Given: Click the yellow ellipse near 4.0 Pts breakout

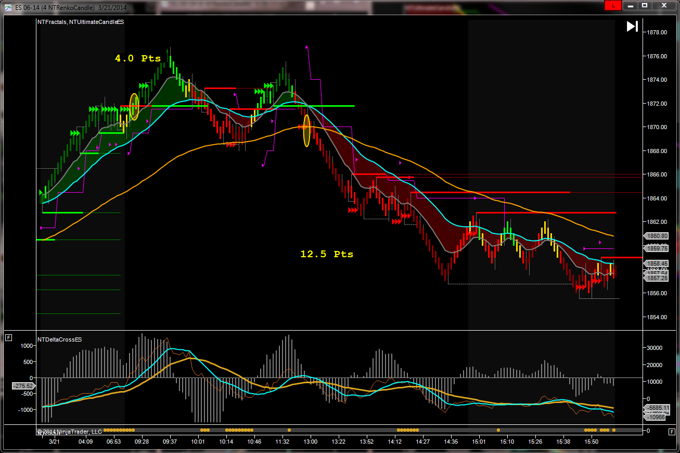Looking at the screenshot, I should pos(134,107).
